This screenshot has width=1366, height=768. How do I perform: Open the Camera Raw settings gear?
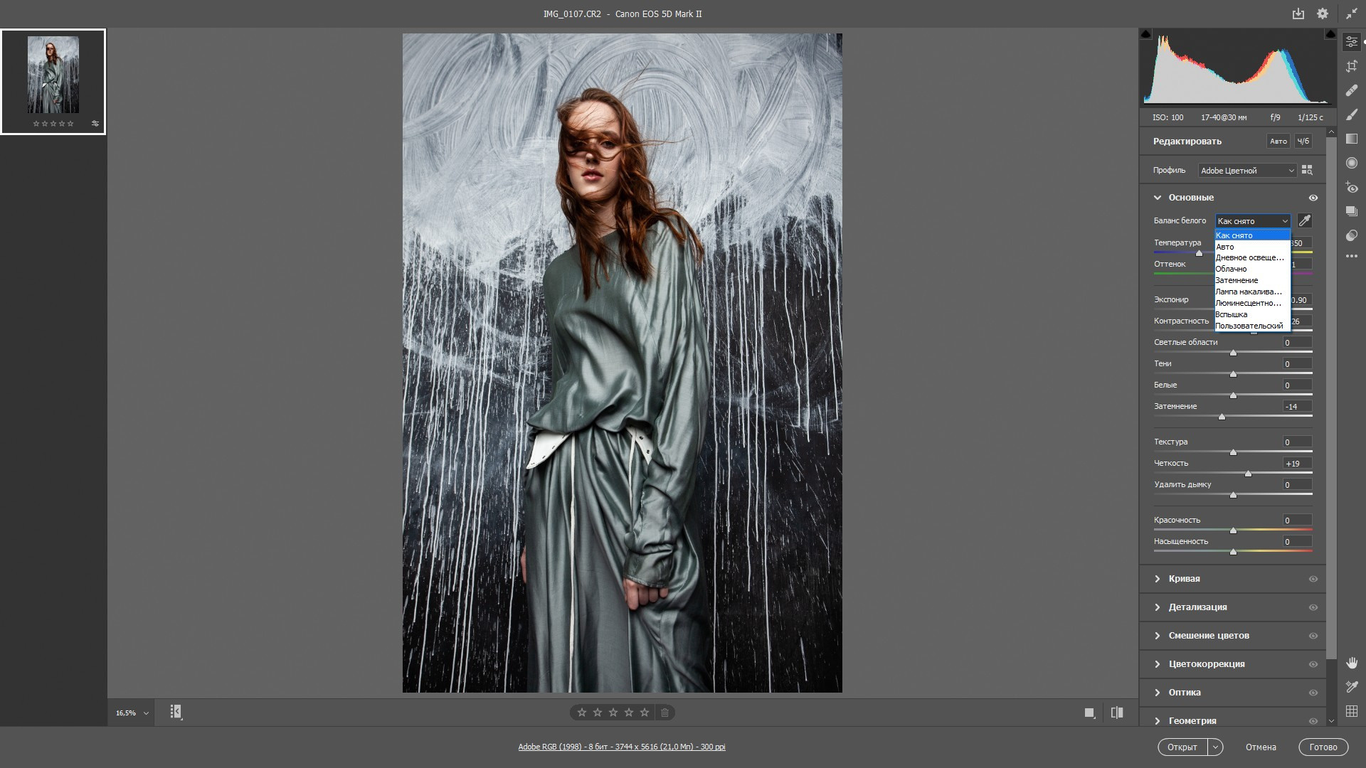(1323, 14)
